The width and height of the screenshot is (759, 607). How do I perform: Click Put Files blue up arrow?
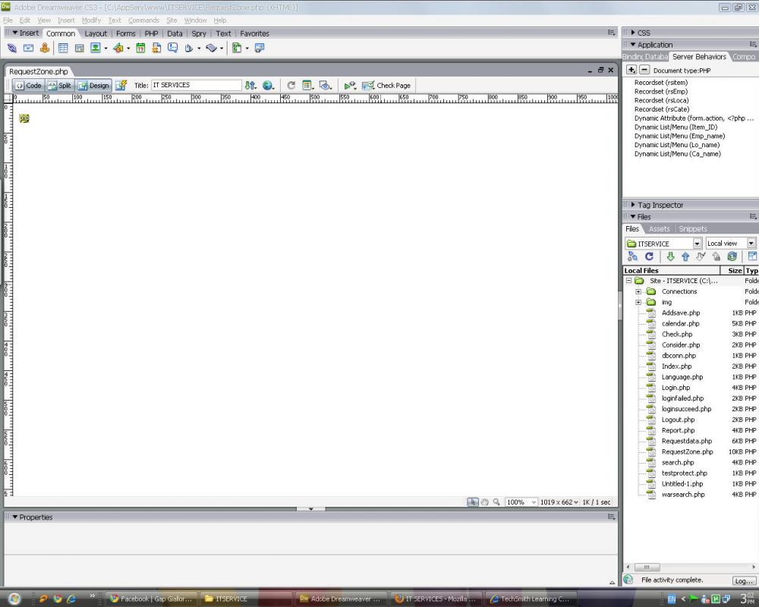pyautogui.click(x=685, y=257)
